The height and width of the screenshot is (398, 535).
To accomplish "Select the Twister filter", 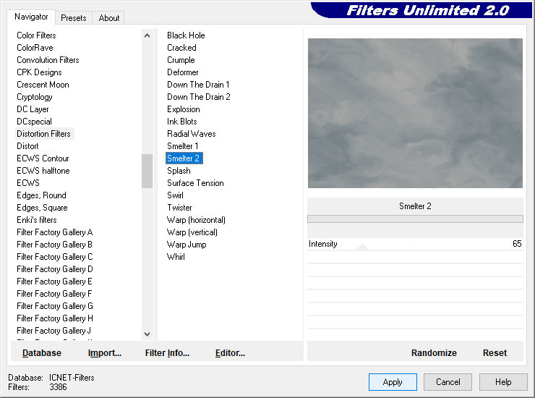I will click(179, 208).
